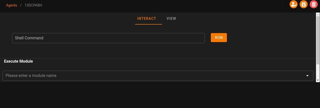Select the "Please enter a module name" placeholder
The width and height of the screenshot is (320, 108).
pyautogui.click(x=31, y=76)
